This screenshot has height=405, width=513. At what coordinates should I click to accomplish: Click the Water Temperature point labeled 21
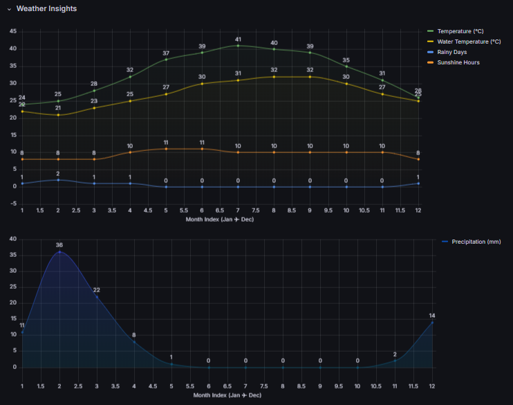coord(58,114)
